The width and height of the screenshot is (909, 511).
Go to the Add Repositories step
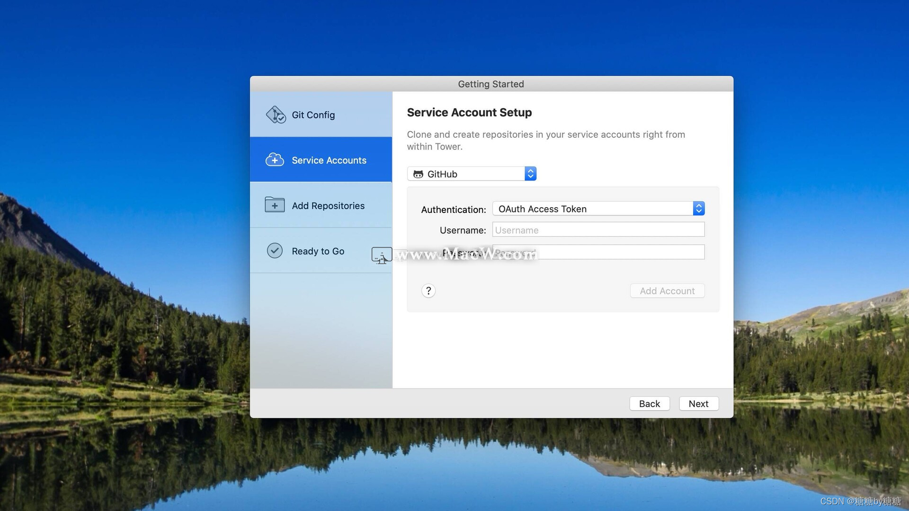[x=328, y=206]
